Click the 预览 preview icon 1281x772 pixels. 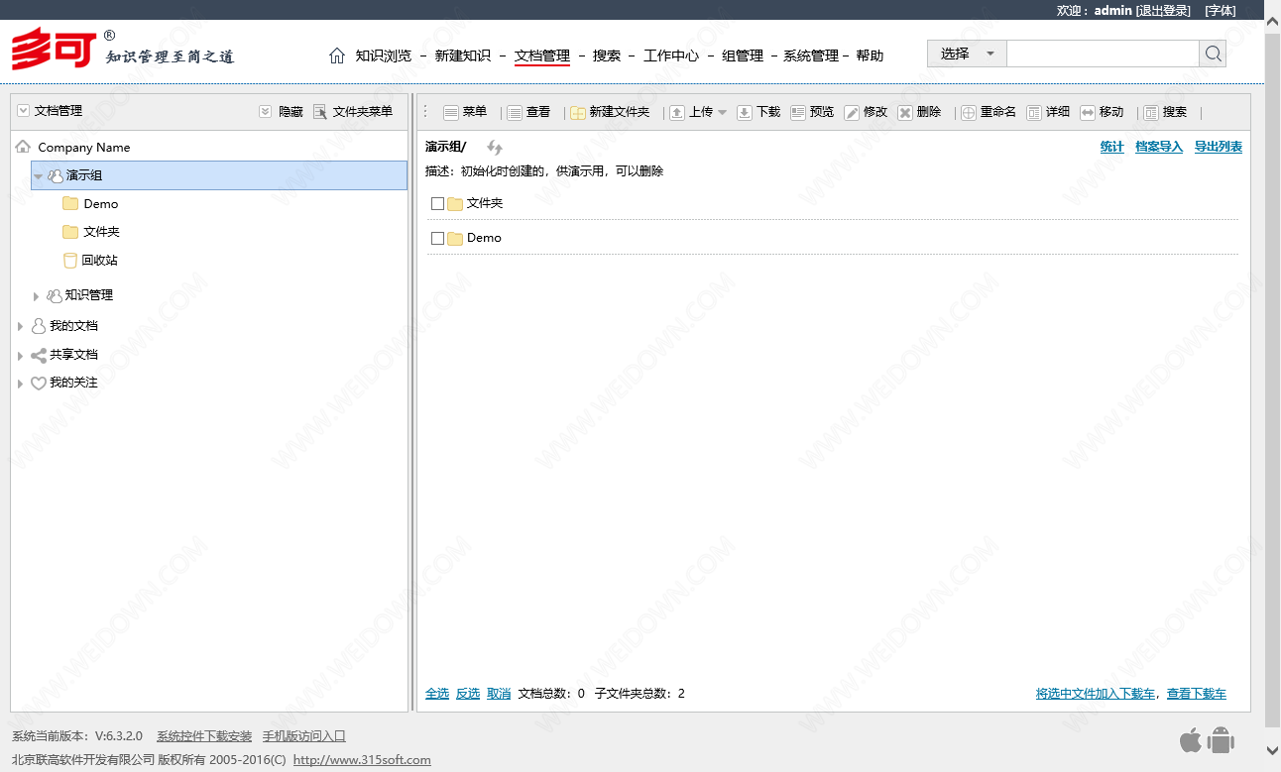tap(798, 113)
